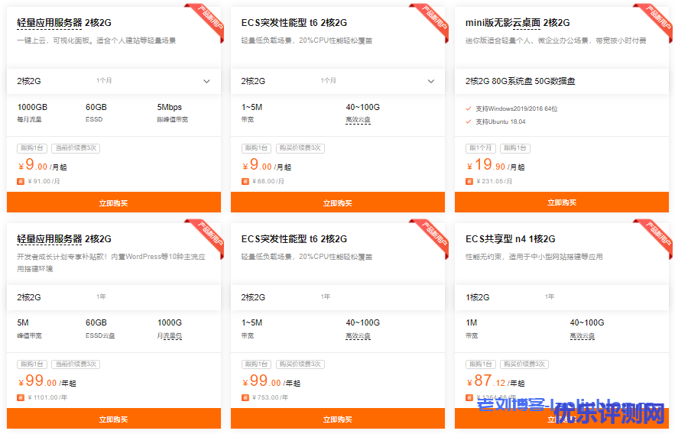Click the checkmark next to 支持Windows2019/2016 64位

(469, 108)
